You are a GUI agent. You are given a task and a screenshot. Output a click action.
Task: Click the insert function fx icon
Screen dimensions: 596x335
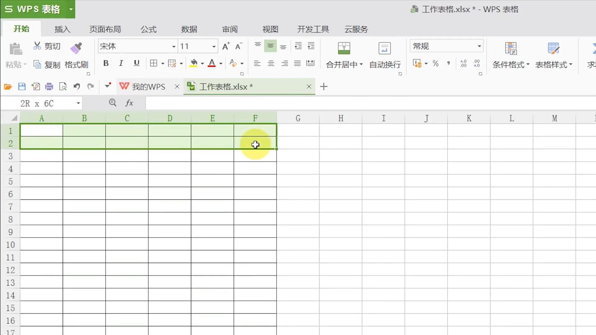tap(129, 103)
